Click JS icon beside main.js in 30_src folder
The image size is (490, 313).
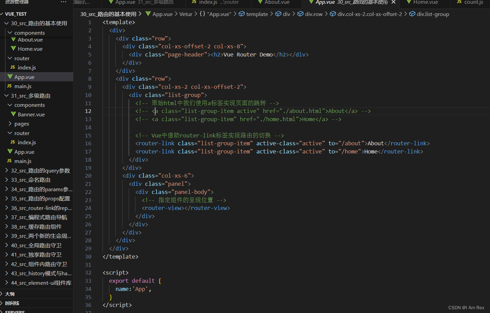point(9,86)
